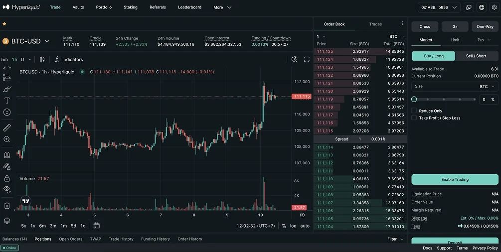Click the candlestick chart style icon
This screenshot has width=501, height=252.
pyautogui.click(x=42, y=59)
